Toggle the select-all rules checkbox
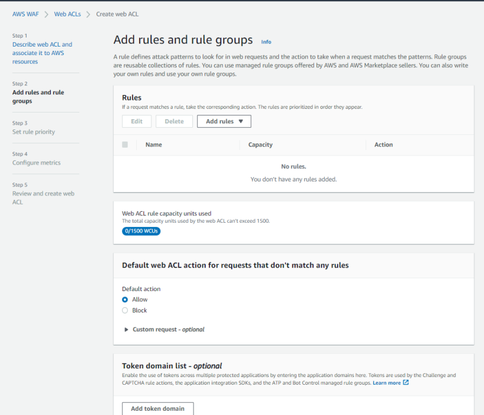The height and width of the screenshot is (415, 484). pos(125,145)
